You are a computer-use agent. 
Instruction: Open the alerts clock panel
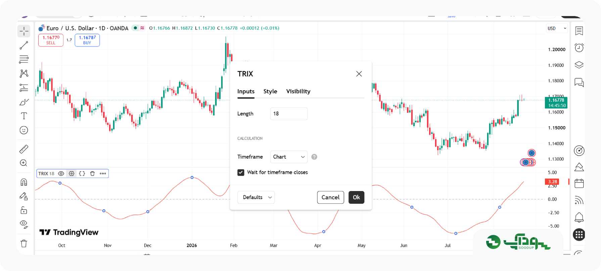click(x=579, y=48)
